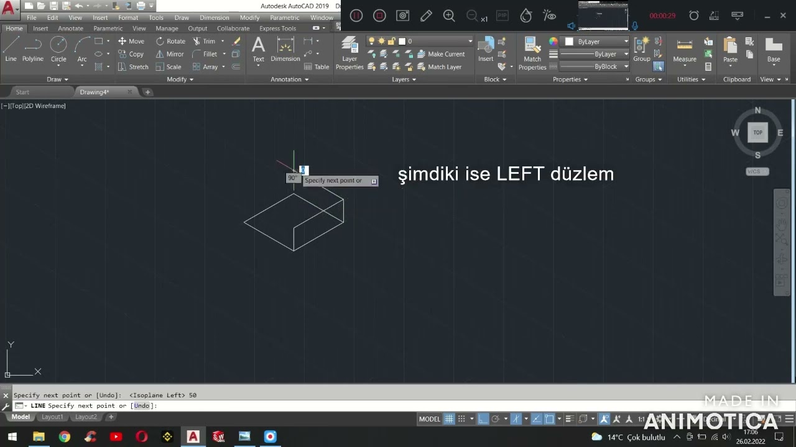Image resolution: width=796 pixels, height=447 pixels.
Task: Open Chrome from Windows taskbar
Action: point(65,437)
